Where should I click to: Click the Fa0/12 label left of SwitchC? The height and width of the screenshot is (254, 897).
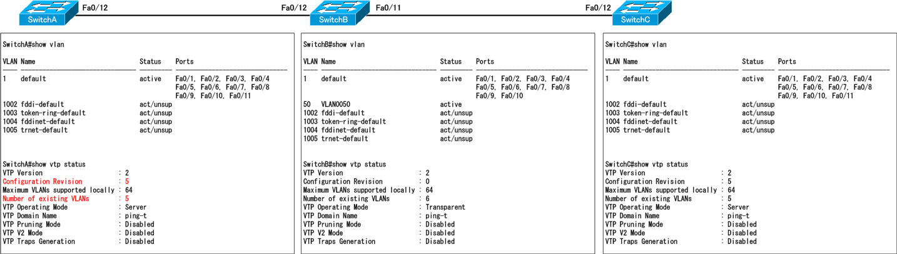[x=598, y=8]
